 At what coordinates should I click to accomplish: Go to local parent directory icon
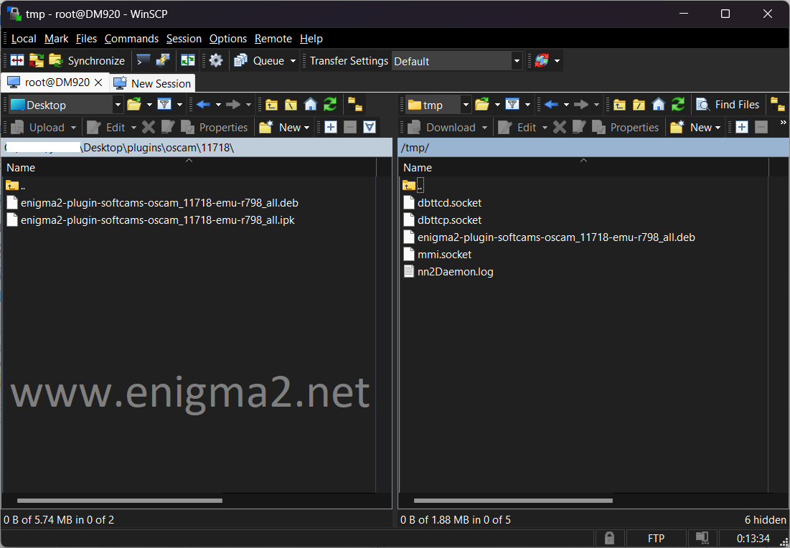(x=271, y=105)
